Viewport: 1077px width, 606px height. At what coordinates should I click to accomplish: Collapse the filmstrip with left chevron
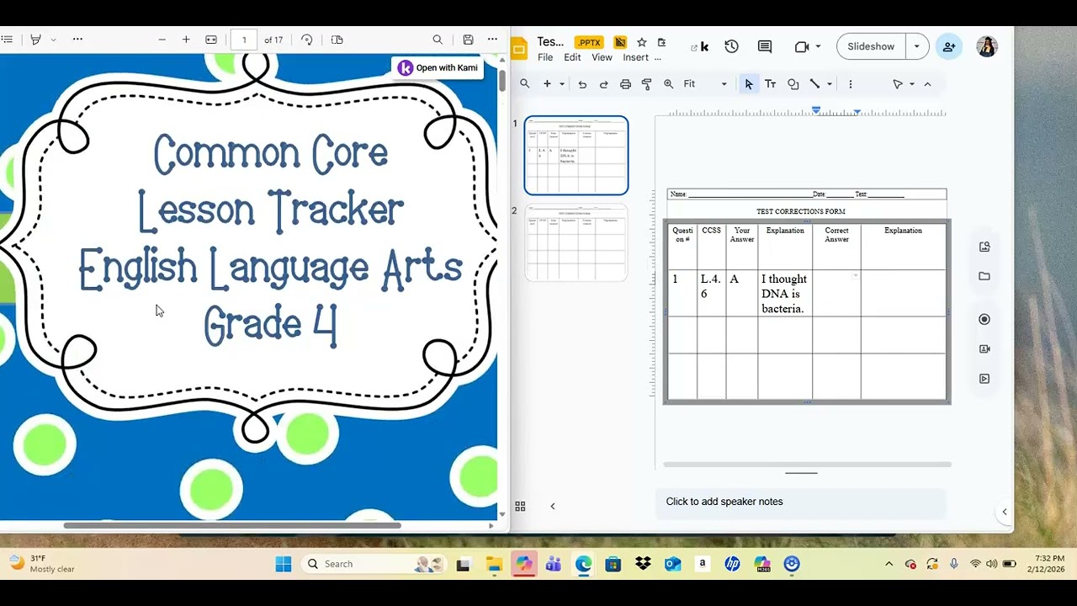click(553, 506)
